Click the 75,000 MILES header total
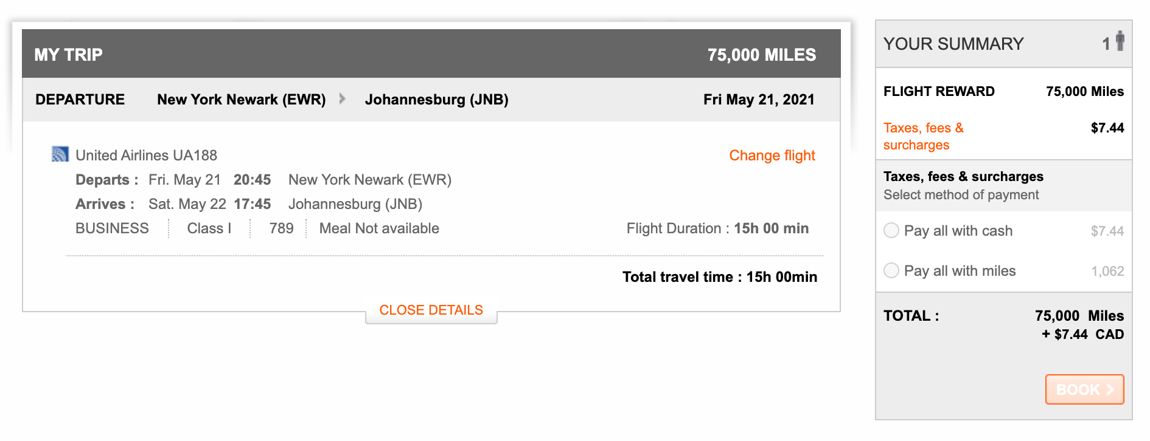1150x441 pixels. (761, 55)
